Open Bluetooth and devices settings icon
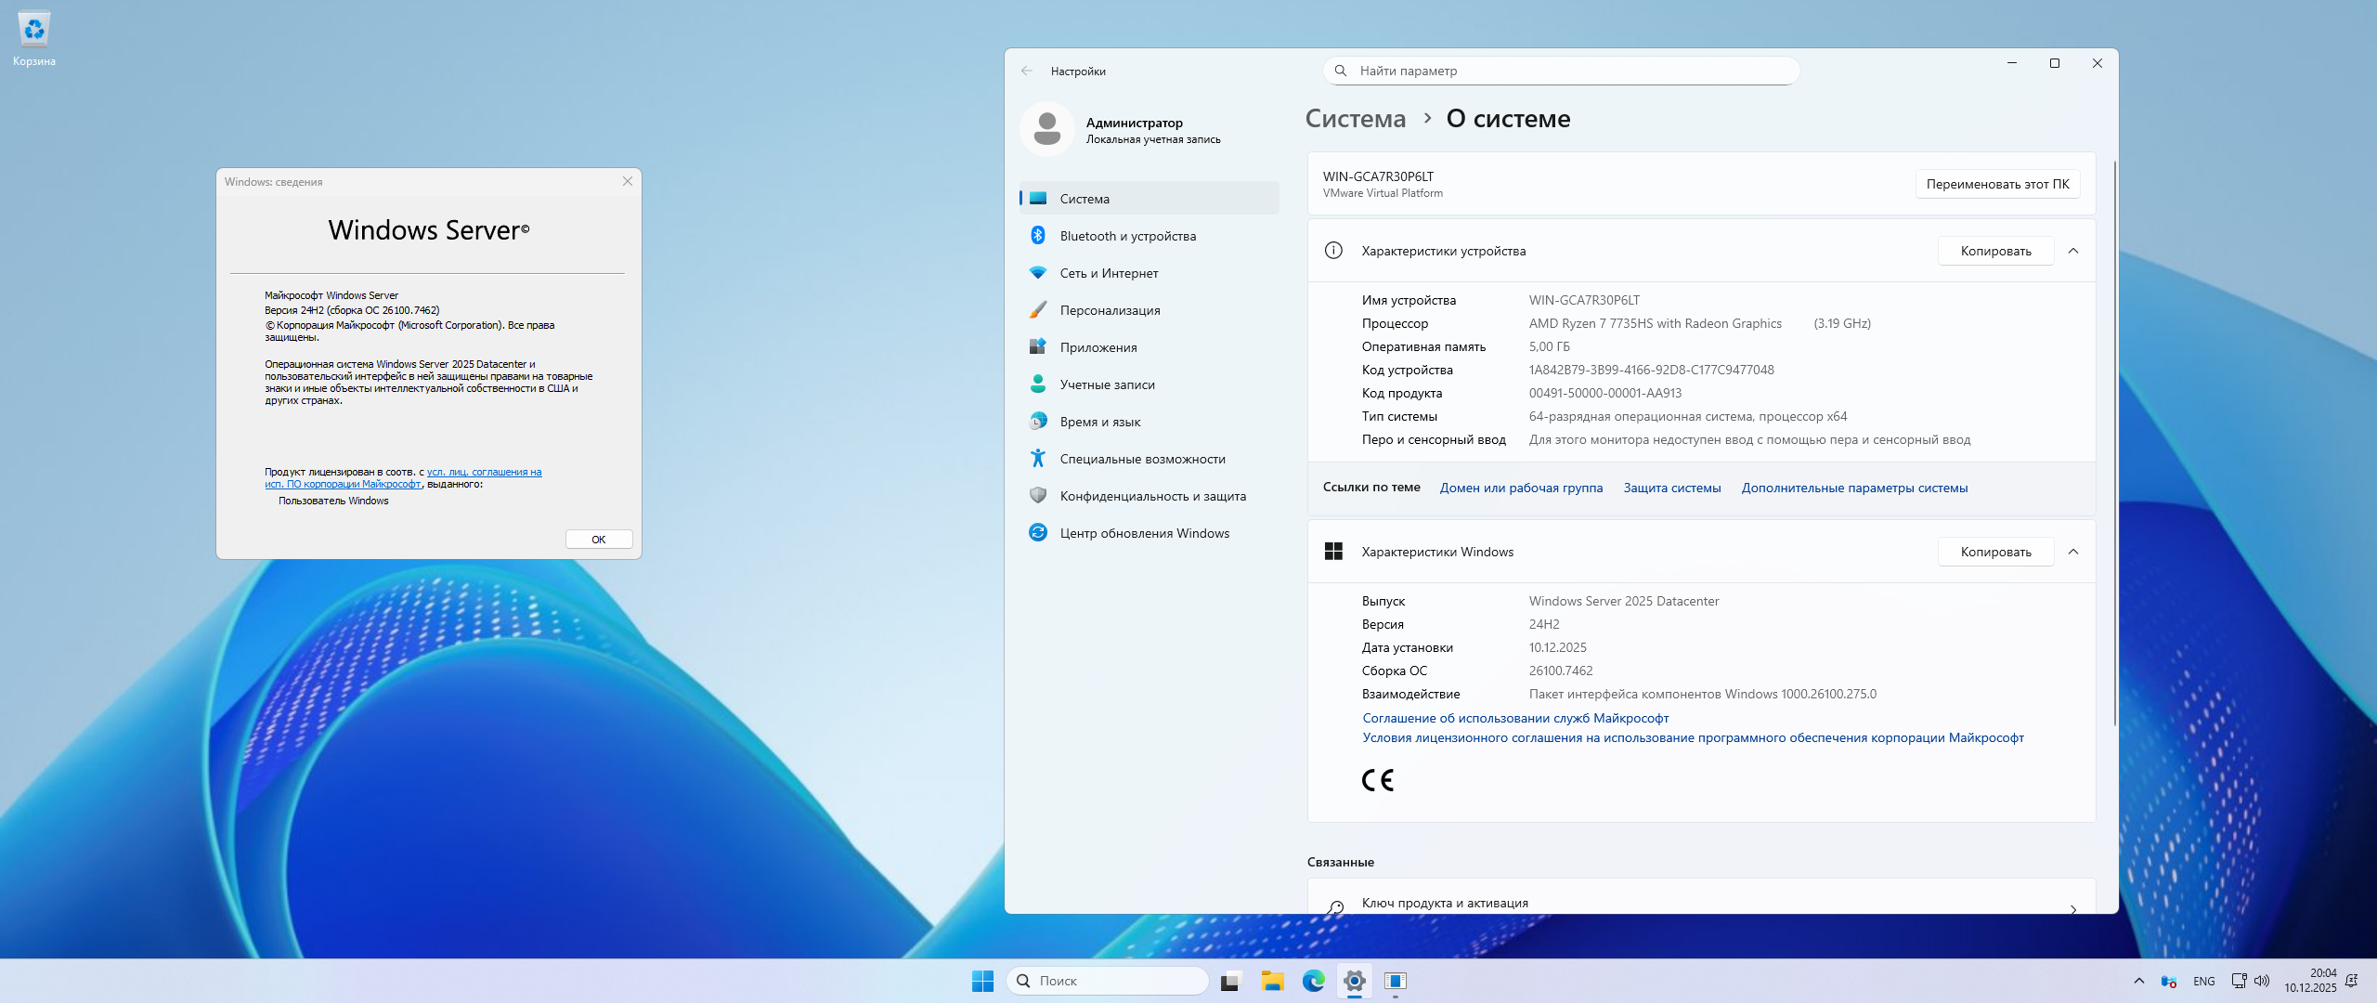2377x1003 pixels. click(1038, 236)
